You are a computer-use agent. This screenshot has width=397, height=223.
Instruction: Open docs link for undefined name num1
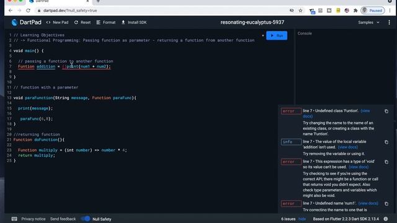tap(368, 203)
